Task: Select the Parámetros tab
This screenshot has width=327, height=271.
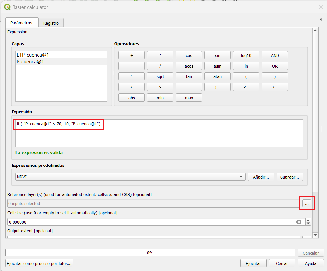Action: coord(21,23)
